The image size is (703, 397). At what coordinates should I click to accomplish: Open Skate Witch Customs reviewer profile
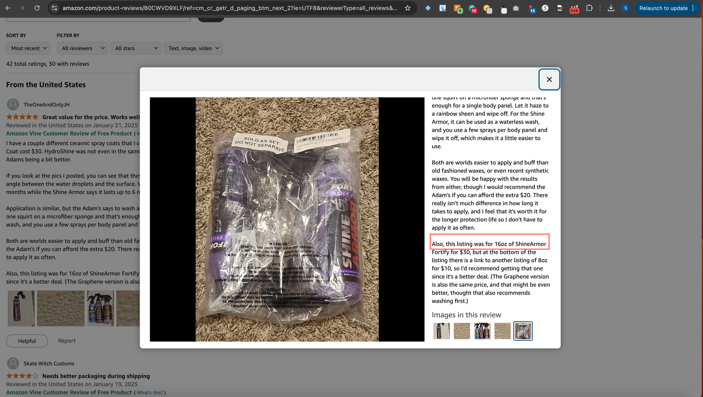49,364
